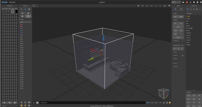Expand the Order section
The width and height of the screenshot is (202, 107).
(175, 66)
